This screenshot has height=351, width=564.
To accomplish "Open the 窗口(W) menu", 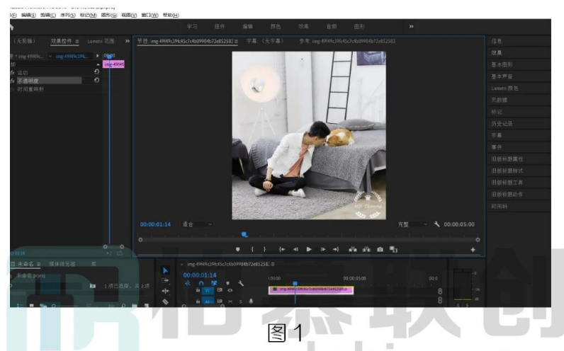I will click(150, 15).
